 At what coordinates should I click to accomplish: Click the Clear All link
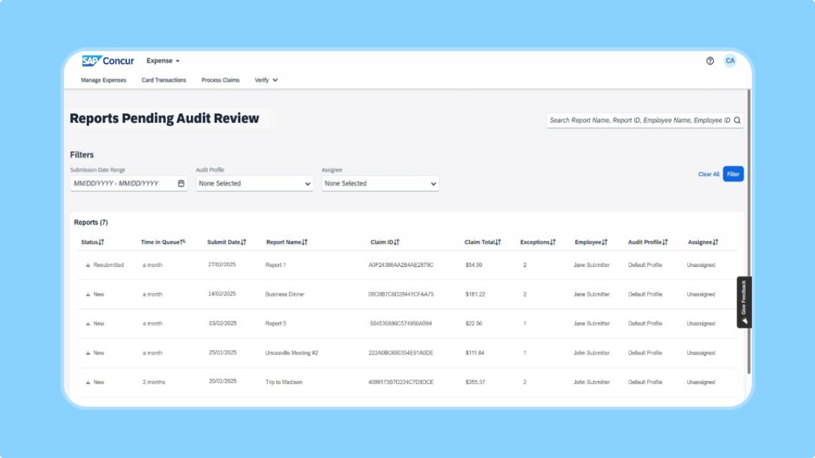tap(708, 175)
